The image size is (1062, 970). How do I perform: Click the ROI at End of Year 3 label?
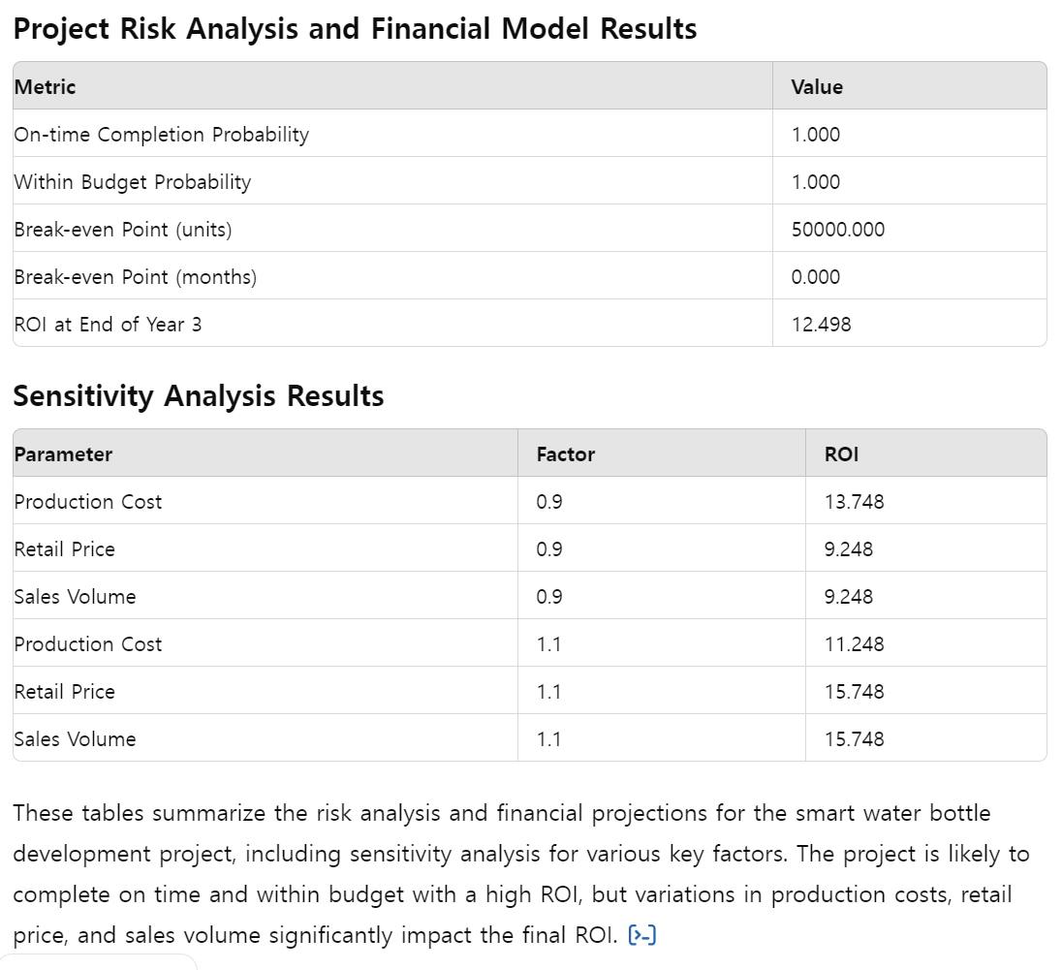pos(108,324)
